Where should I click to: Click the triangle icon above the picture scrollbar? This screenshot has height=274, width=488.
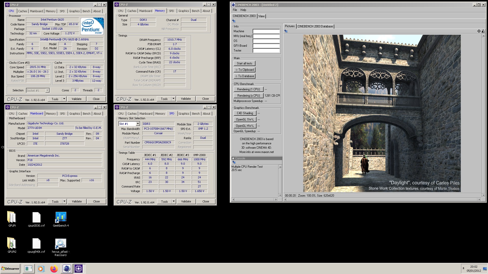483,31
